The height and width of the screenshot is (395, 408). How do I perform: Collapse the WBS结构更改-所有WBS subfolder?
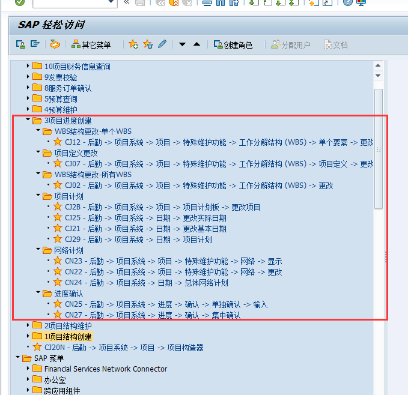(x=38, y=173)
